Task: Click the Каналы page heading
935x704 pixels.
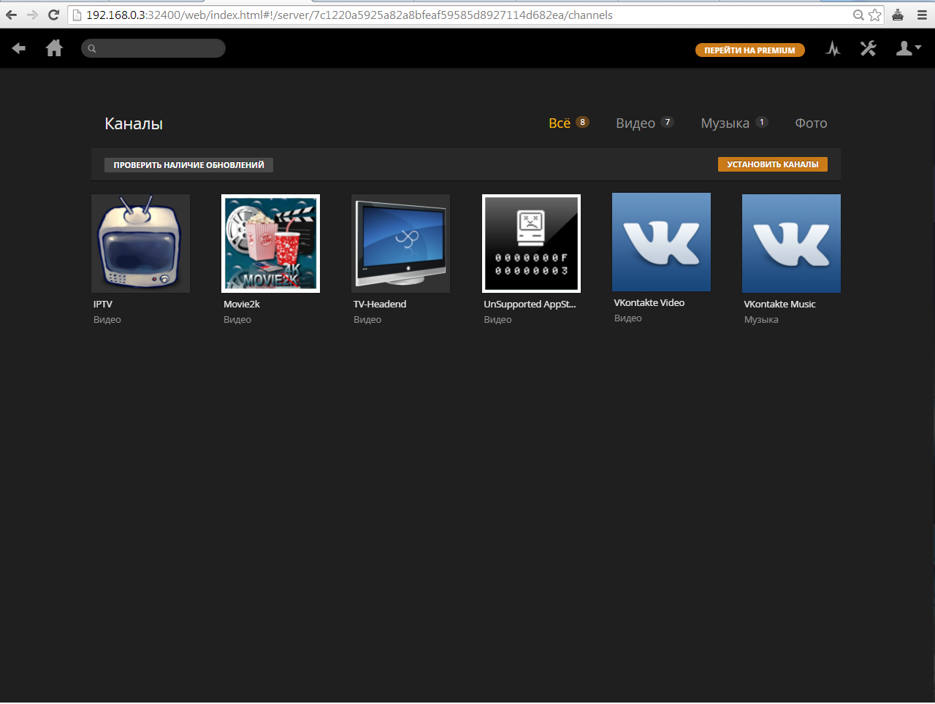Action: click(134, 123)
